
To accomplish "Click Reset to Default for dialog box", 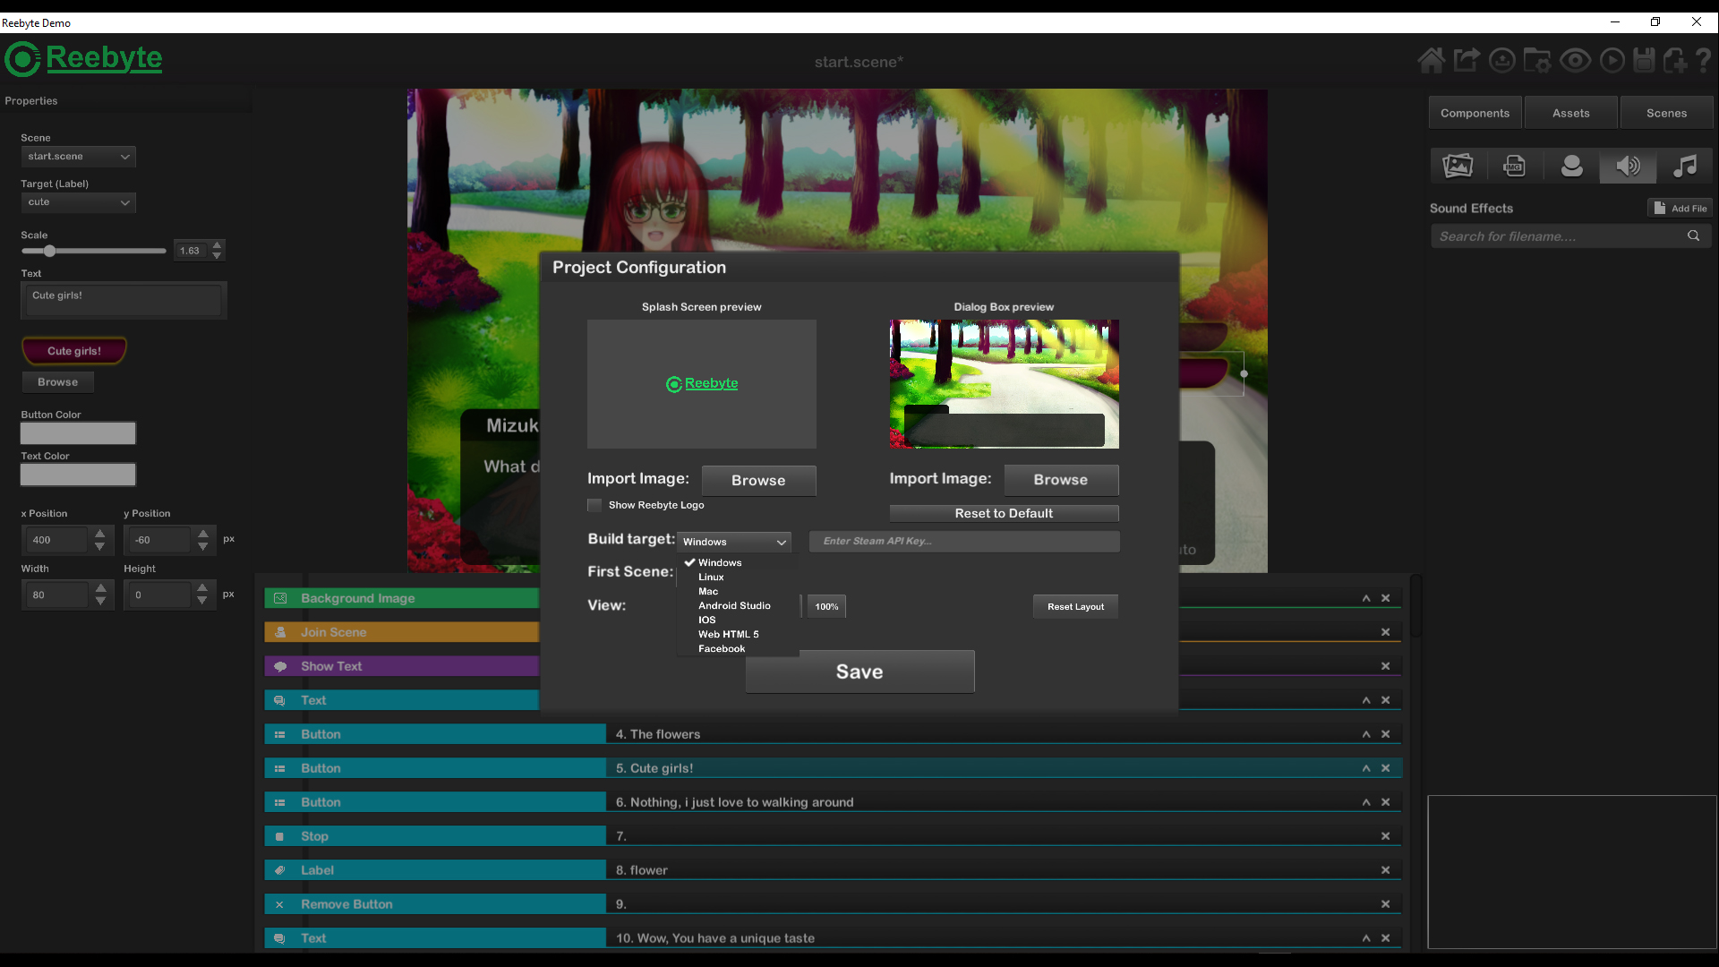I will (1003, 512).
